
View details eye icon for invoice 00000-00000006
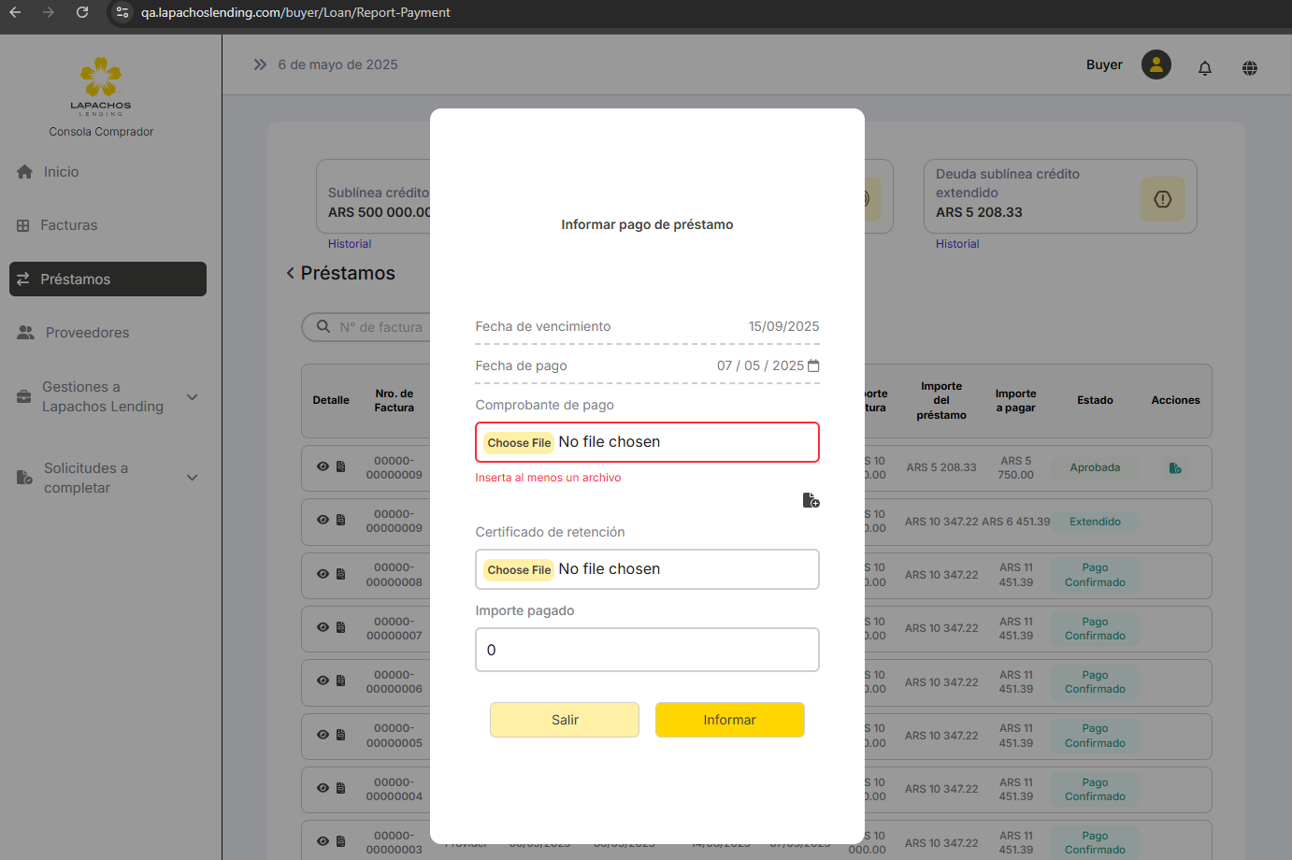323,681
